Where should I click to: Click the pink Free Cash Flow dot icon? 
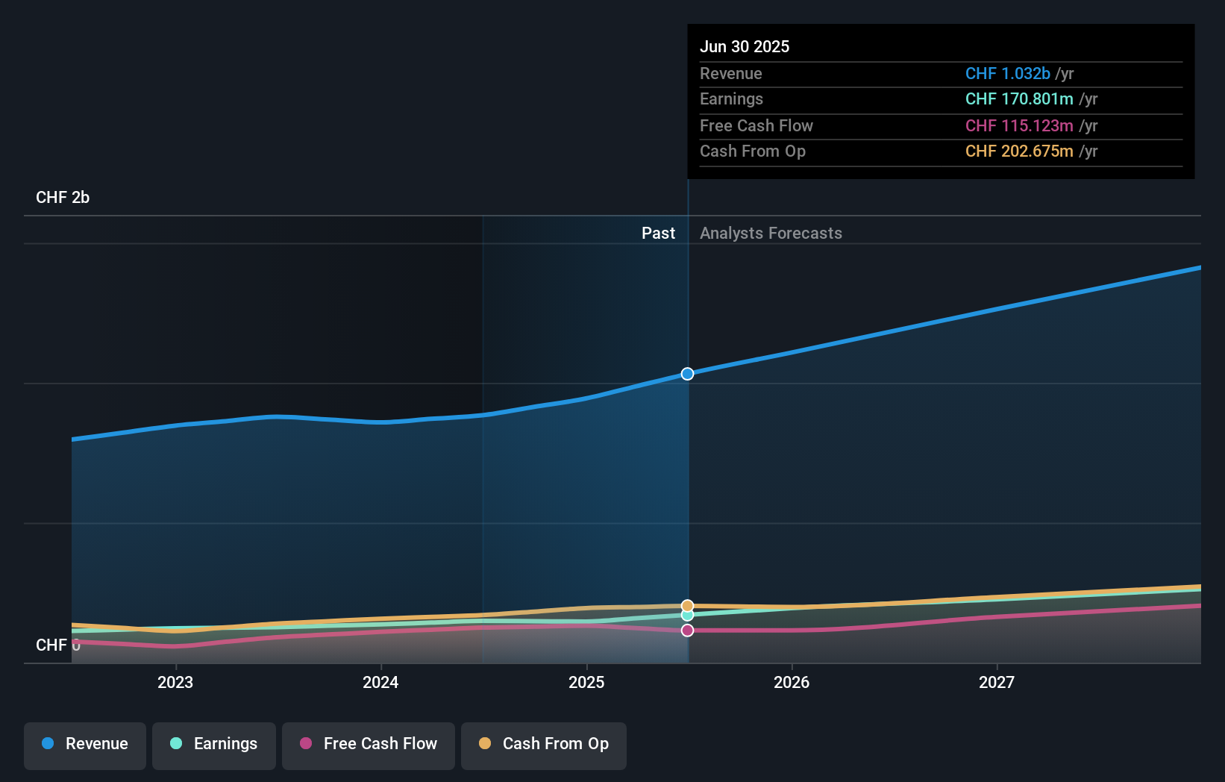point(307,744)
